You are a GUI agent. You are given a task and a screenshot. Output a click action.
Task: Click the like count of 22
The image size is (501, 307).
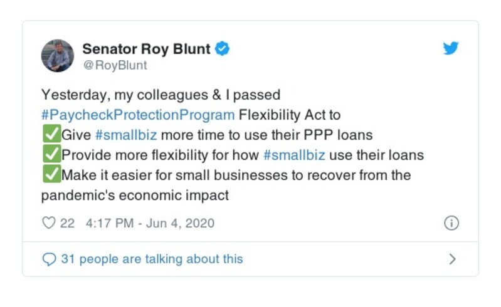coord(67,223)
